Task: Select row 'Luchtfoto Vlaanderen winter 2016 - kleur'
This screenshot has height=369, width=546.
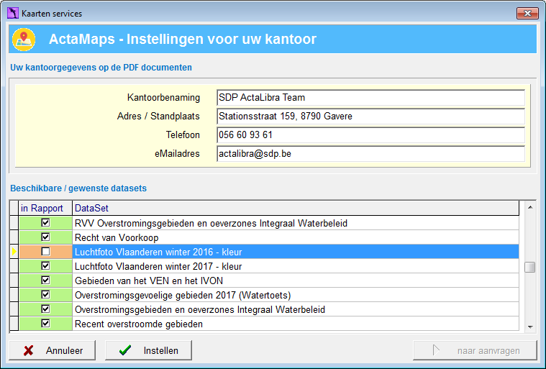Action: pos(296,252)
